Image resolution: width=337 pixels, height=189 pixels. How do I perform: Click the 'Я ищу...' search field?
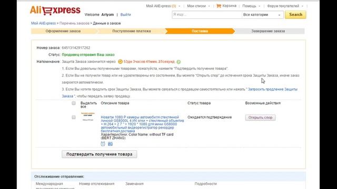(207, 15)
